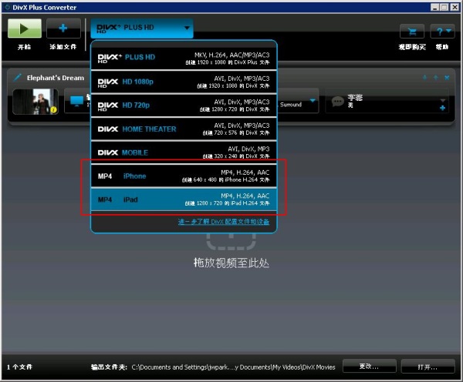Select the MP4 iPad profile
This screenshot has height=382, width=463.
point(184,199)
